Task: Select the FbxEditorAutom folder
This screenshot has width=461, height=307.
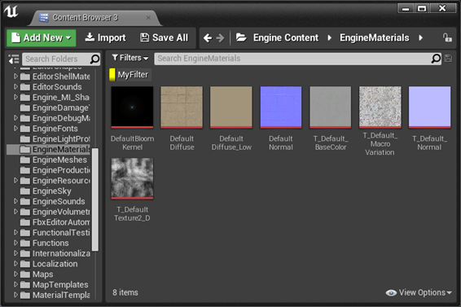Action: [55, 222]
